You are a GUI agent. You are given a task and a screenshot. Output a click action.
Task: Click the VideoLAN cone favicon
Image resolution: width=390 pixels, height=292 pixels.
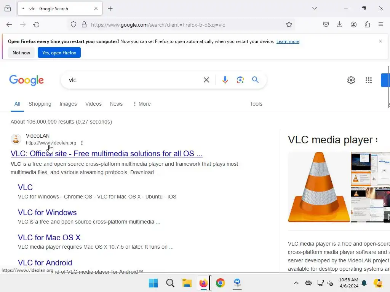pos(16,139)
